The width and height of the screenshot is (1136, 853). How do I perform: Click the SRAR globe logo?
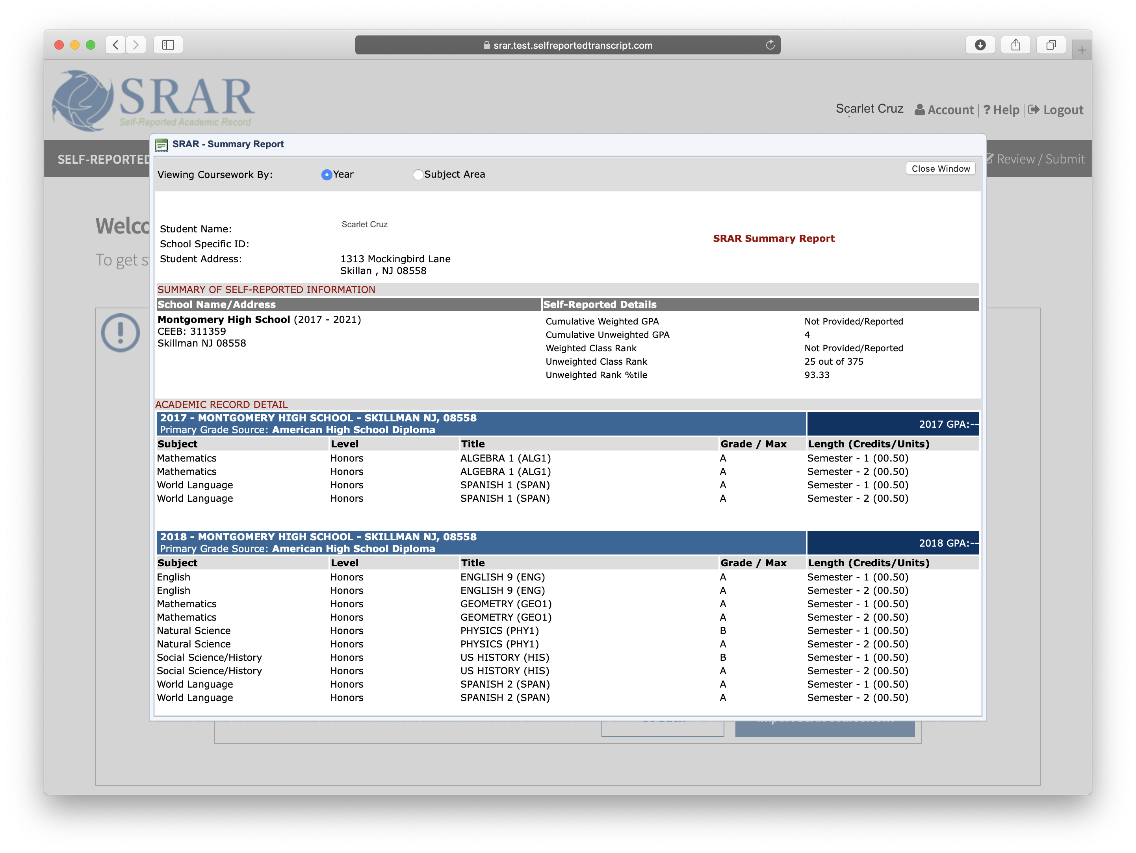pyautogui.click(x=82, y=101)
